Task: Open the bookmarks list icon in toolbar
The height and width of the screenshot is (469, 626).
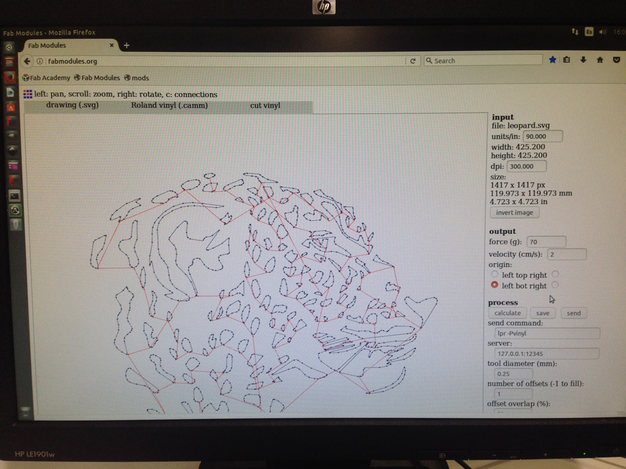Action: (566, 60)
